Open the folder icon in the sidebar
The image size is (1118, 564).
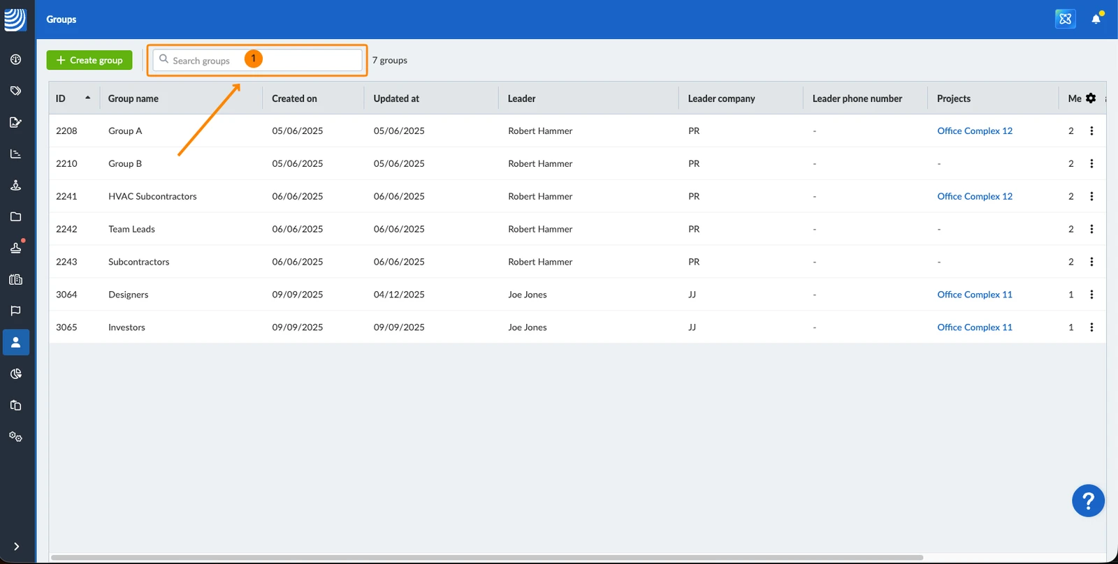tap(15, 216)
